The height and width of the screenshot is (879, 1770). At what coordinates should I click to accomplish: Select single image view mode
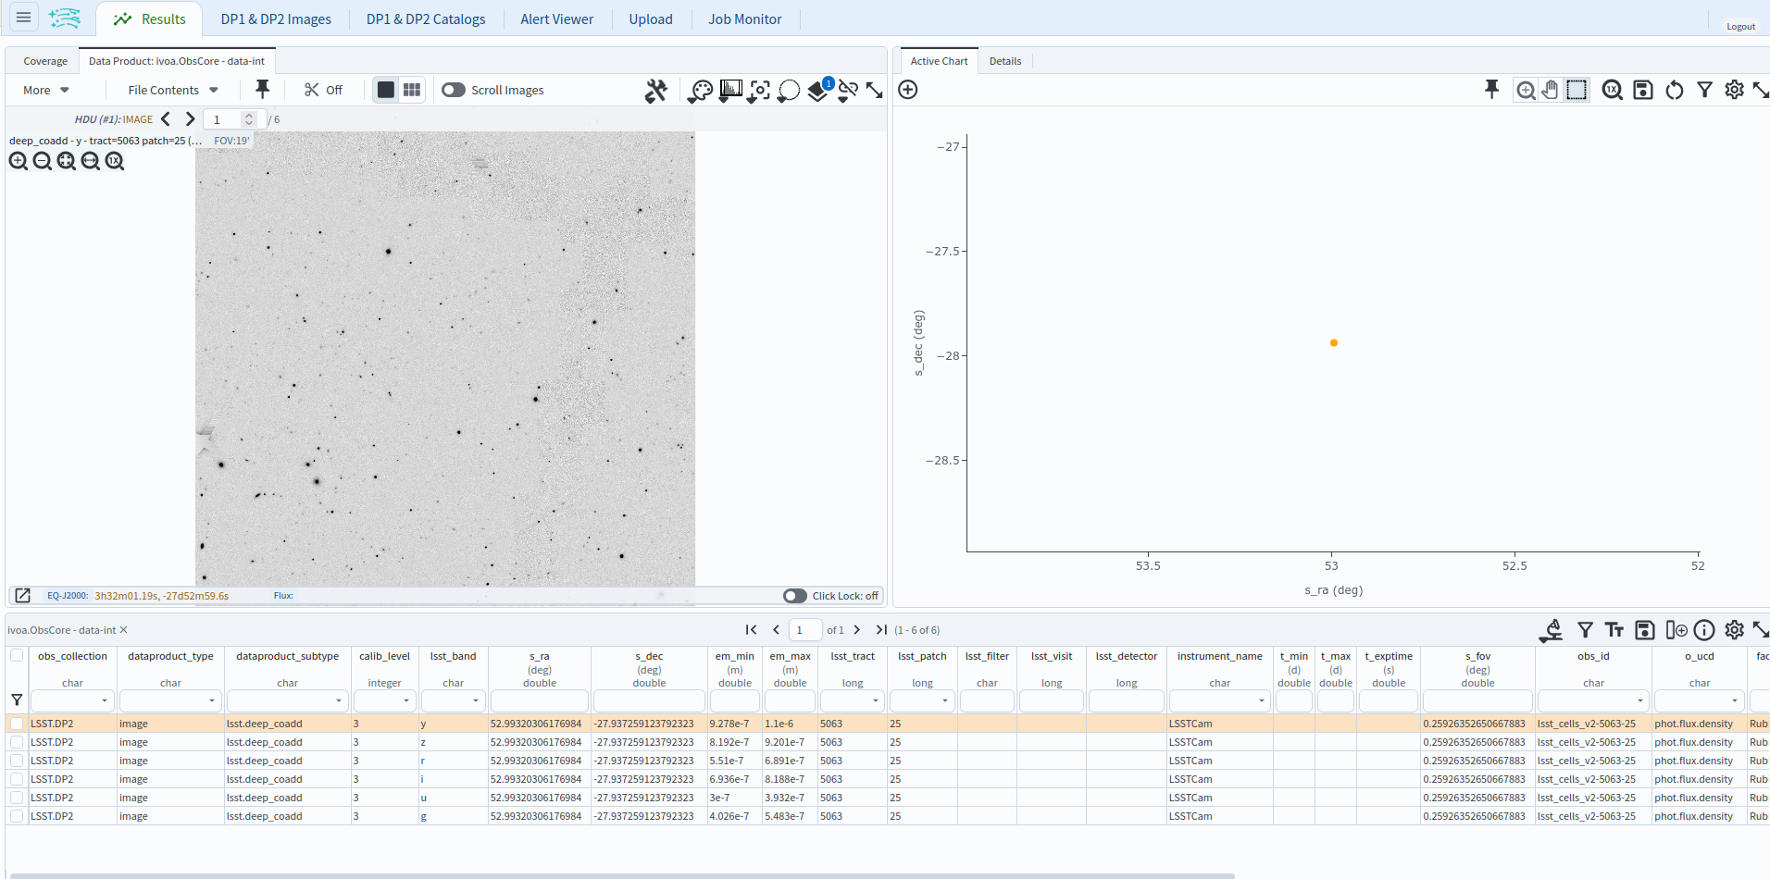[x=386, y=90]
